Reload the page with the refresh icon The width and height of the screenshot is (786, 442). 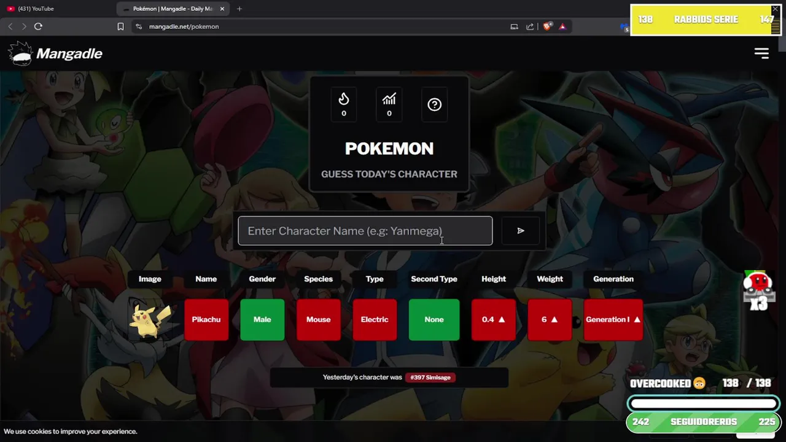coord(38,26)
